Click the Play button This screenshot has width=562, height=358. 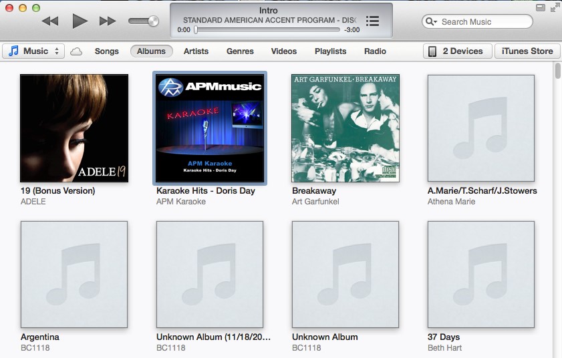click(x=80, y=21)
